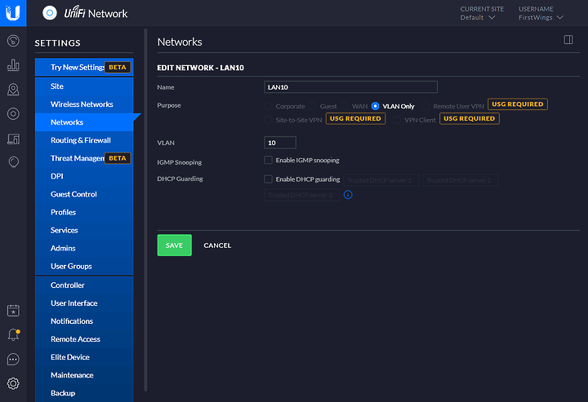
Task: Open the Profiles settings section
Action: pos(84,212)
